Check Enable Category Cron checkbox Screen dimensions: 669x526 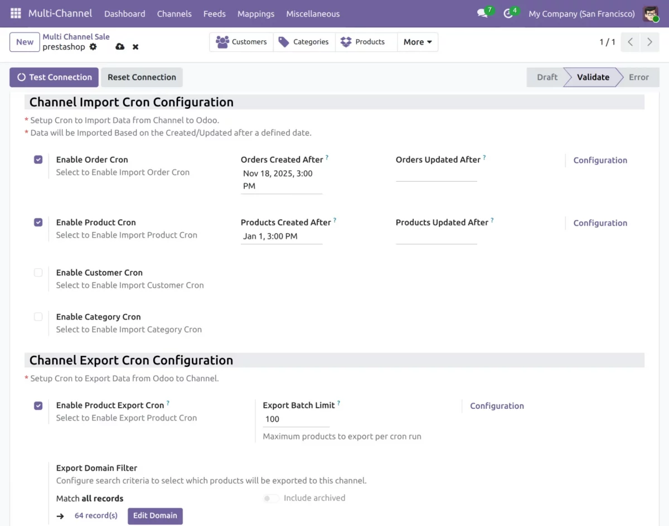[x=38, y=316]
